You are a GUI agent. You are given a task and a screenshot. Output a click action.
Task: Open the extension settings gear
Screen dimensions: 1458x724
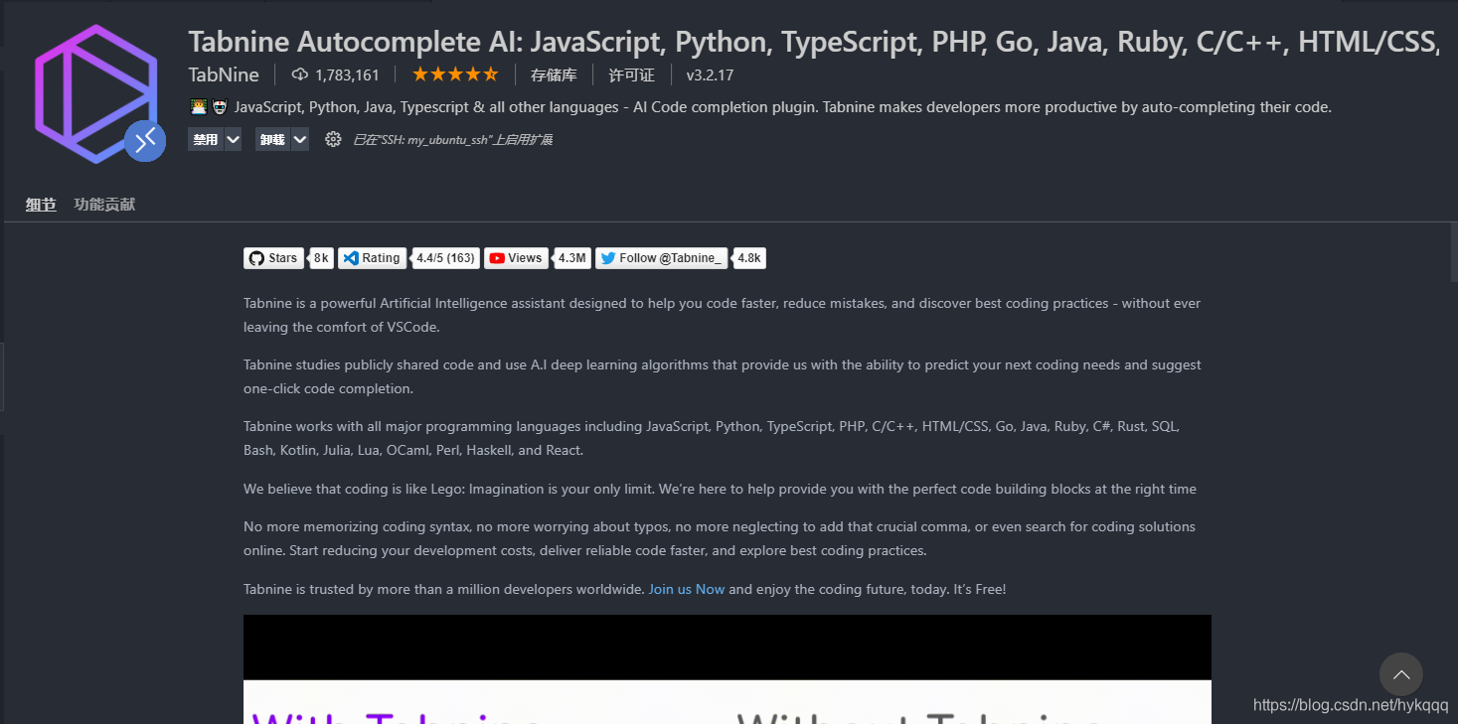(333, 139)
